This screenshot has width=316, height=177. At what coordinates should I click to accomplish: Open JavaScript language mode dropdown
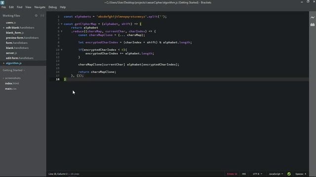(276, 174)
